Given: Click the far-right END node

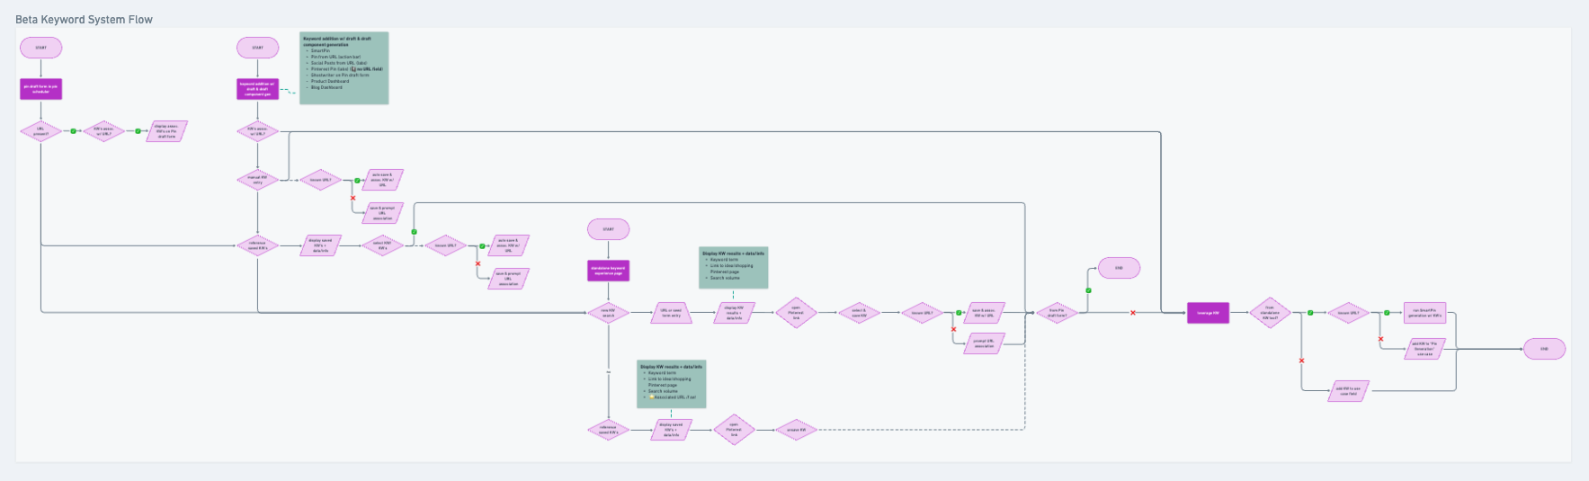Looking at the screenshot, I should pos(1545,349).
